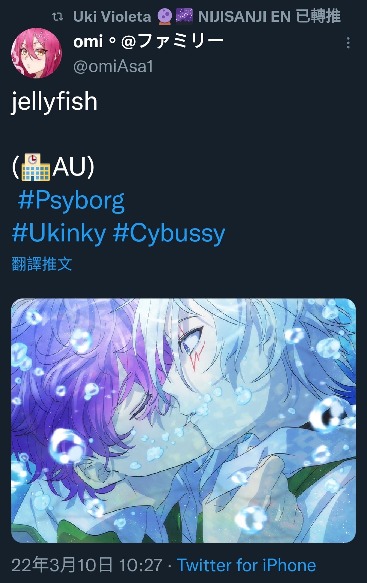Tap the milky way emoji in retweeter name
Screen dimensions: 367x583
[184, 16]
